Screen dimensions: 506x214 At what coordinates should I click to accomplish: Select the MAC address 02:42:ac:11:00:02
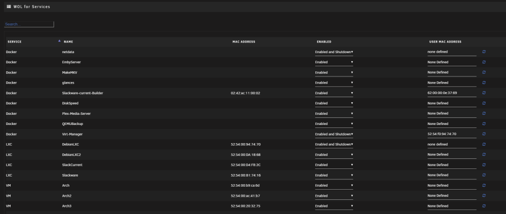tap(245, 93)
